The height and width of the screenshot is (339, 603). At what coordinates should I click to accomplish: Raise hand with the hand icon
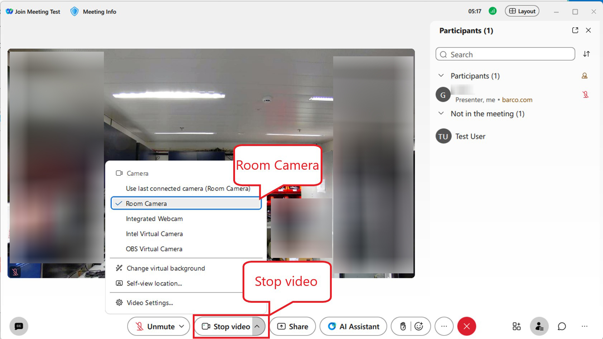403,326
